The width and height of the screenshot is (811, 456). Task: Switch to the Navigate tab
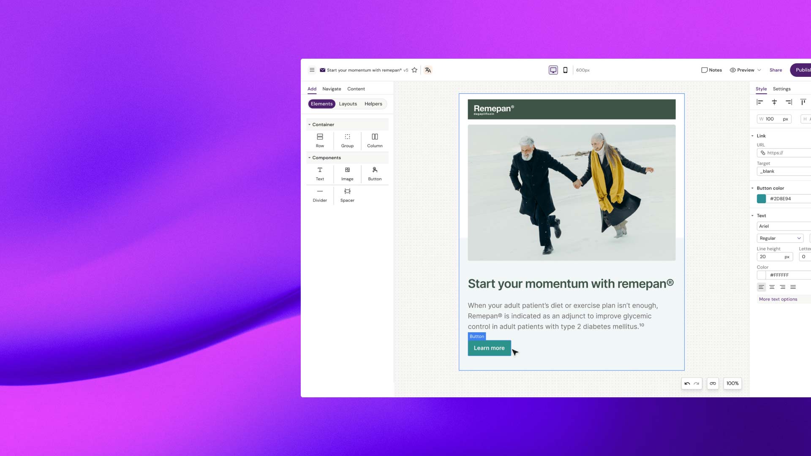pos(332,89)
